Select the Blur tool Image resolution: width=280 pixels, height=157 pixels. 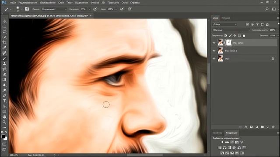pyautogui.click(x=4, y=85)
